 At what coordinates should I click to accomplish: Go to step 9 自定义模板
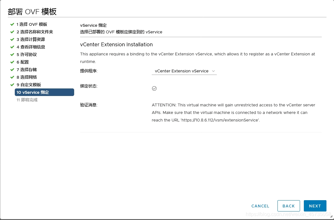[29, 85]
